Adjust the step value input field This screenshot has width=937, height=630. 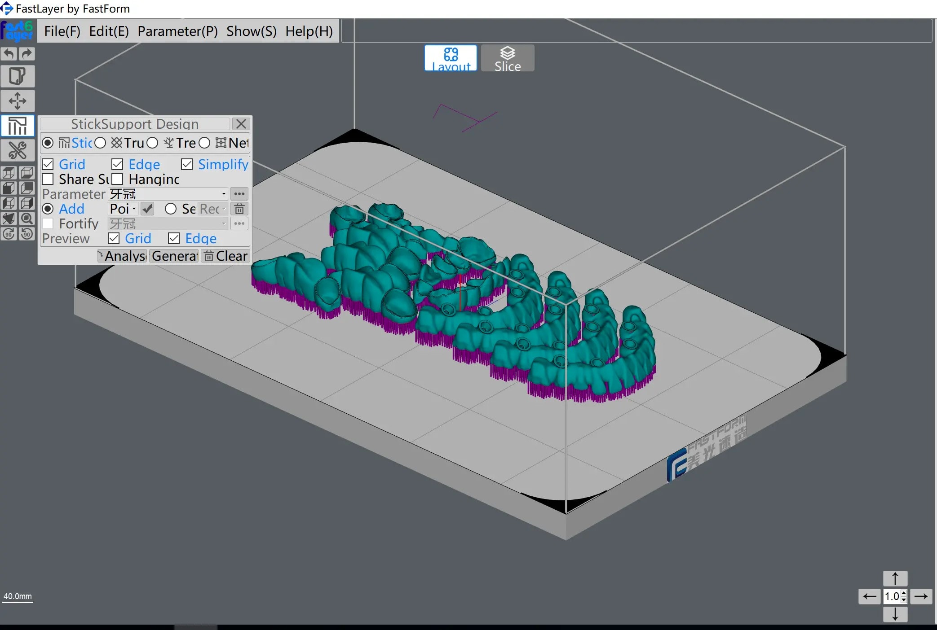894,595
